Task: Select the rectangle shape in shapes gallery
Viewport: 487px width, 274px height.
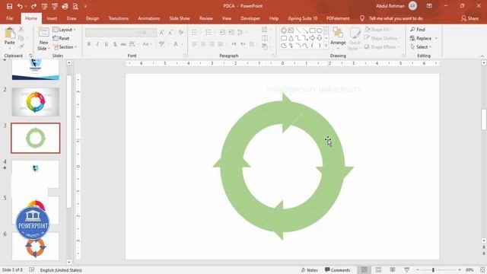Action: click(312, 30)
